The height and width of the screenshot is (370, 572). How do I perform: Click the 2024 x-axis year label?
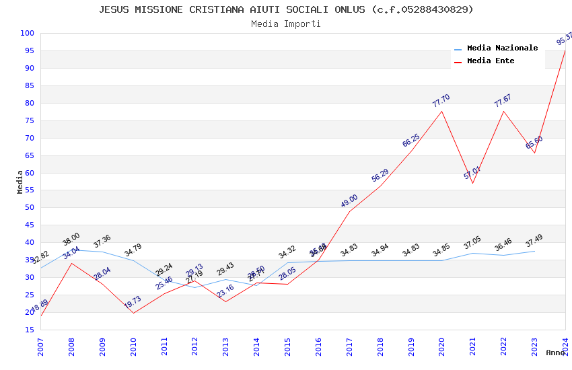tap(565, 346)
